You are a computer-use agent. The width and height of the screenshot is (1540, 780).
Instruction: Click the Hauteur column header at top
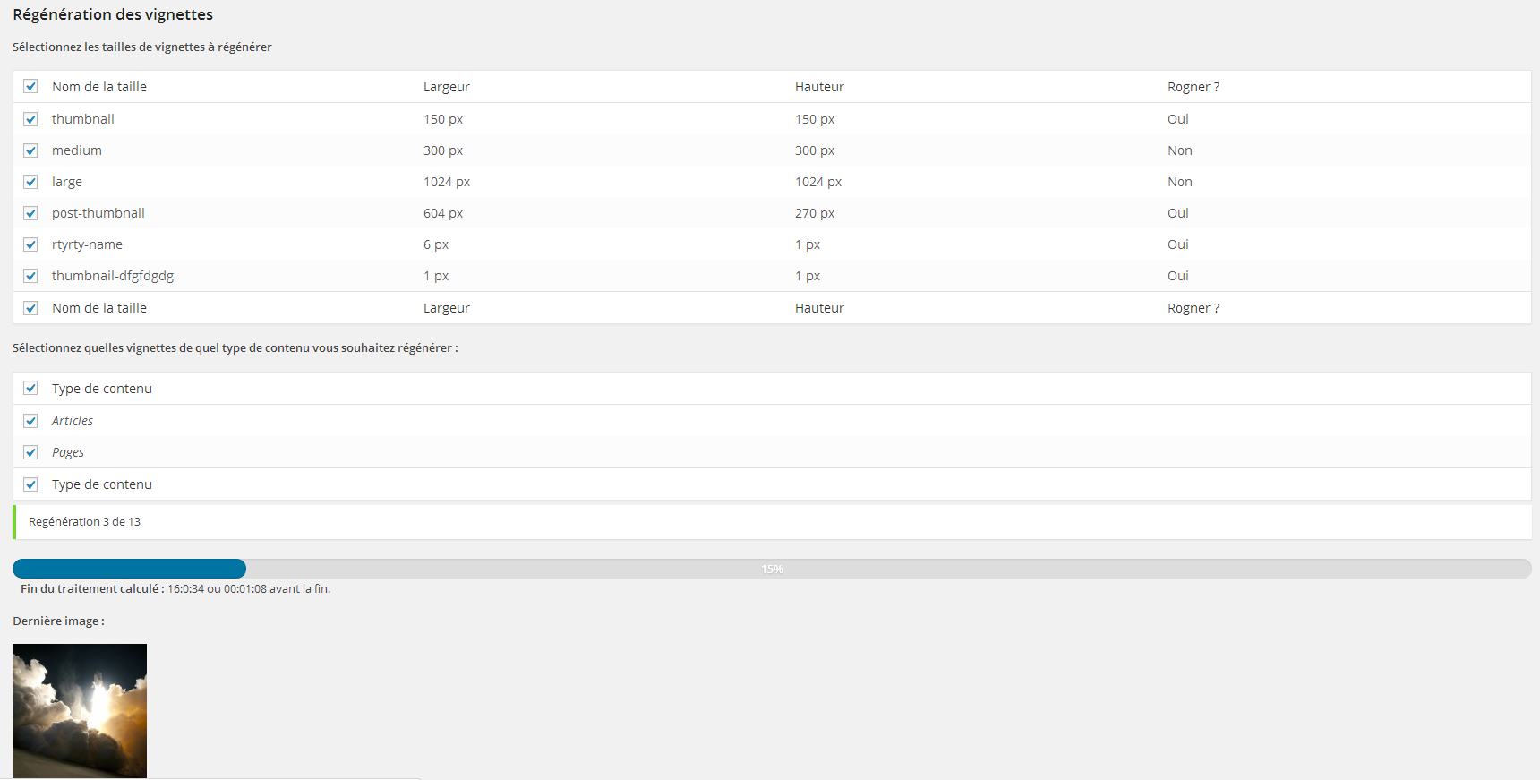(819, 87)
